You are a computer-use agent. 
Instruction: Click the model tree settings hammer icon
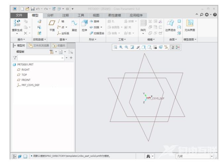tap(51, 52)
